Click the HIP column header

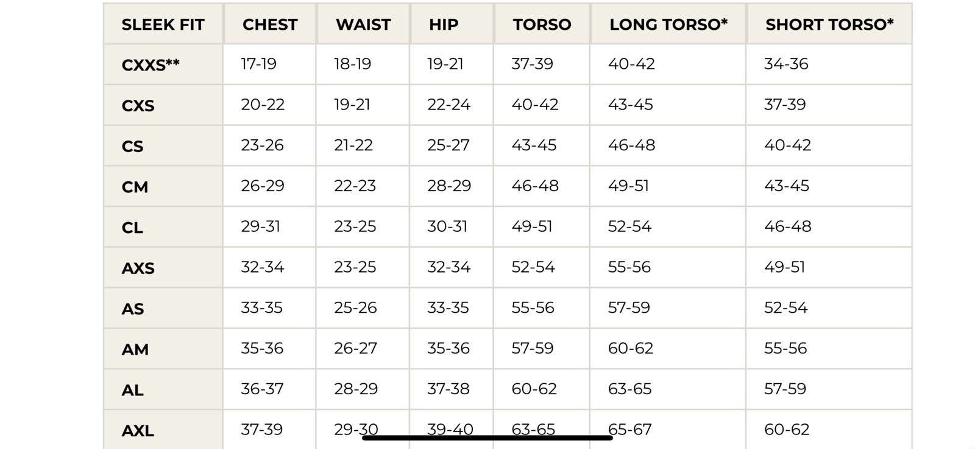click(444, 25)
